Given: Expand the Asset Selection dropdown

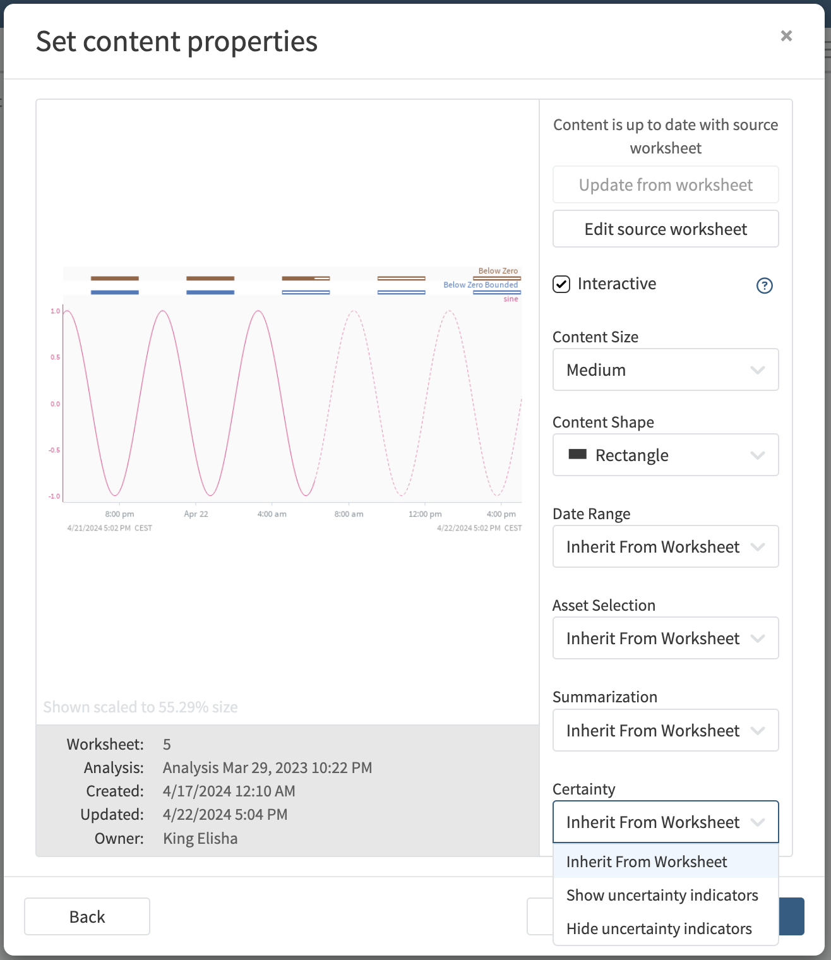Looking at the screenshot, I should pos(665,638).
